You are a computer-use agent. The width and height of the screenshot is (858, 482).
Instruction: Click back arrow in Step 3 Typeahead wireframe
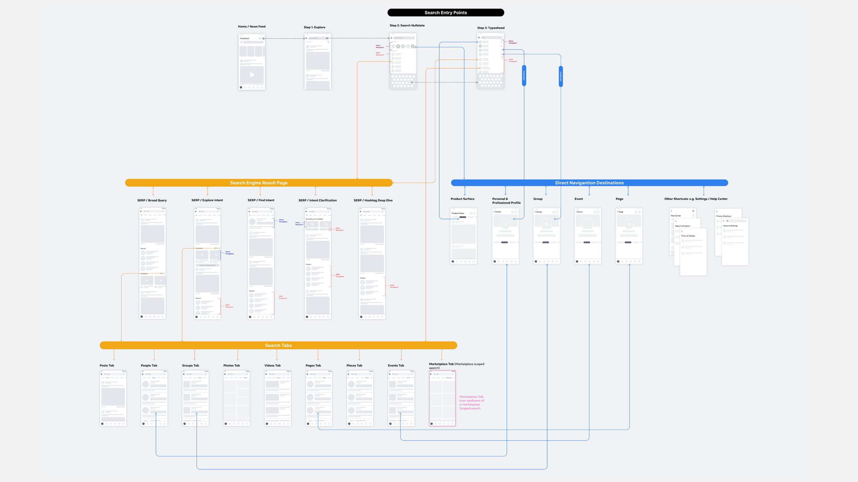coord(479,38)
